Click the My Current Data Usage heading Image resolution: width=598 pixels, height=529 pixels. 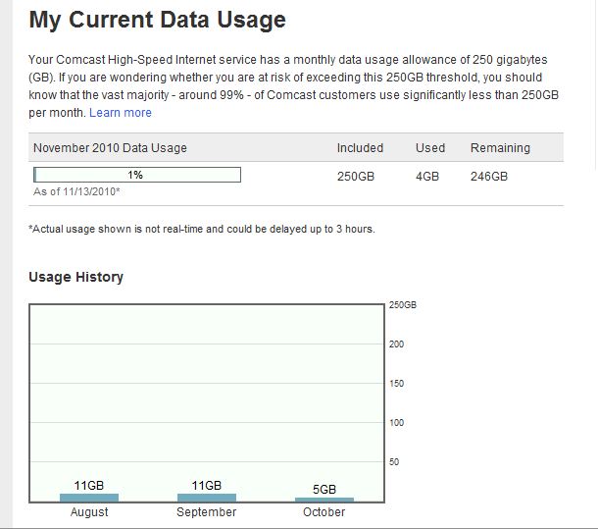[x=157, y=21]
